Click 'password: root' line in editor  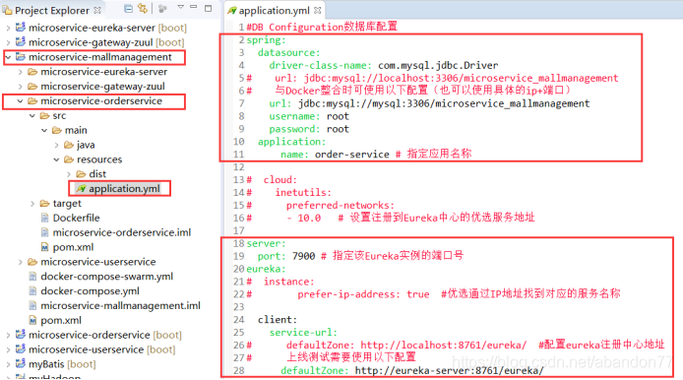tap(309, 129)
